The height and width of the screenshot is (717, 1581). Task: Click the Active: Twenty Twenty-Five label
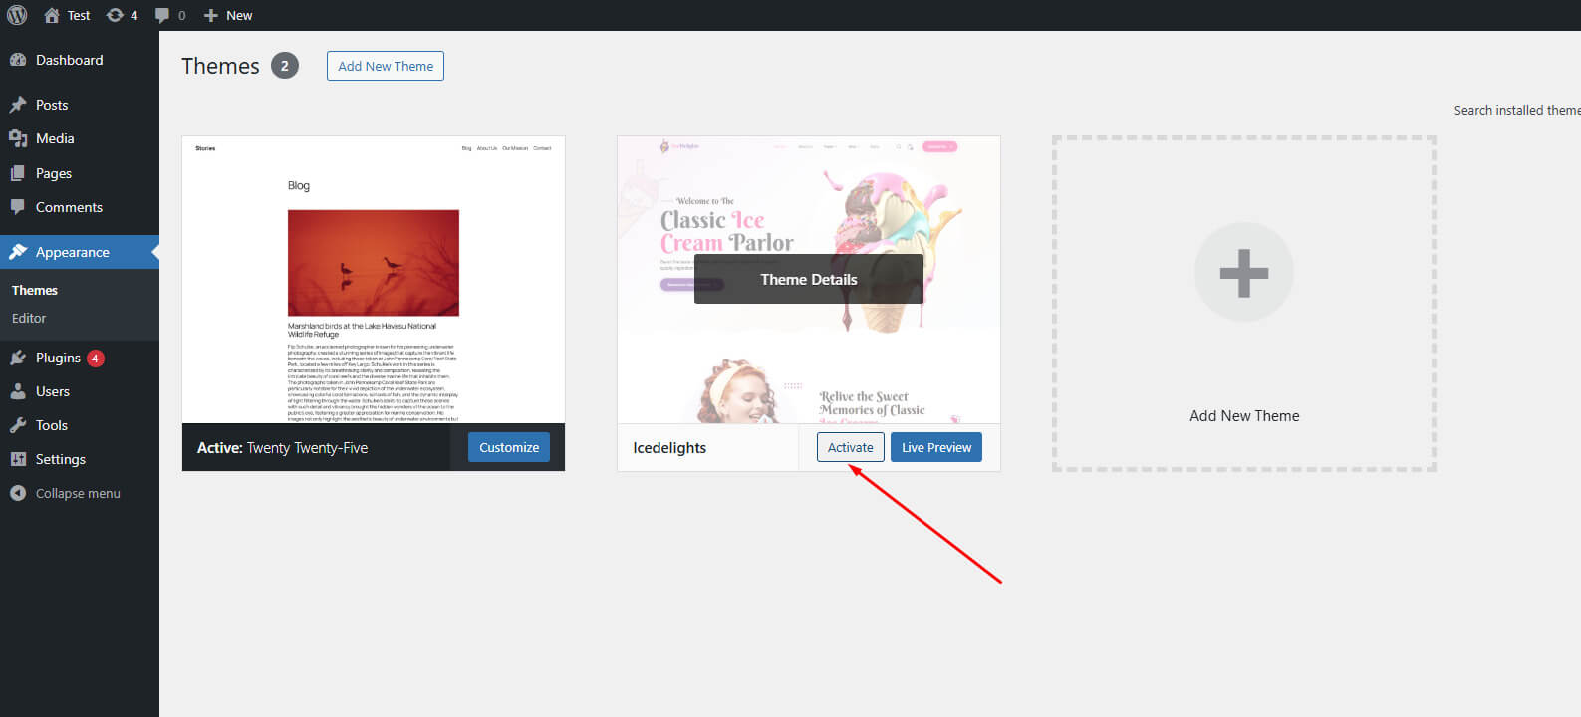click(x=282, y=448)
